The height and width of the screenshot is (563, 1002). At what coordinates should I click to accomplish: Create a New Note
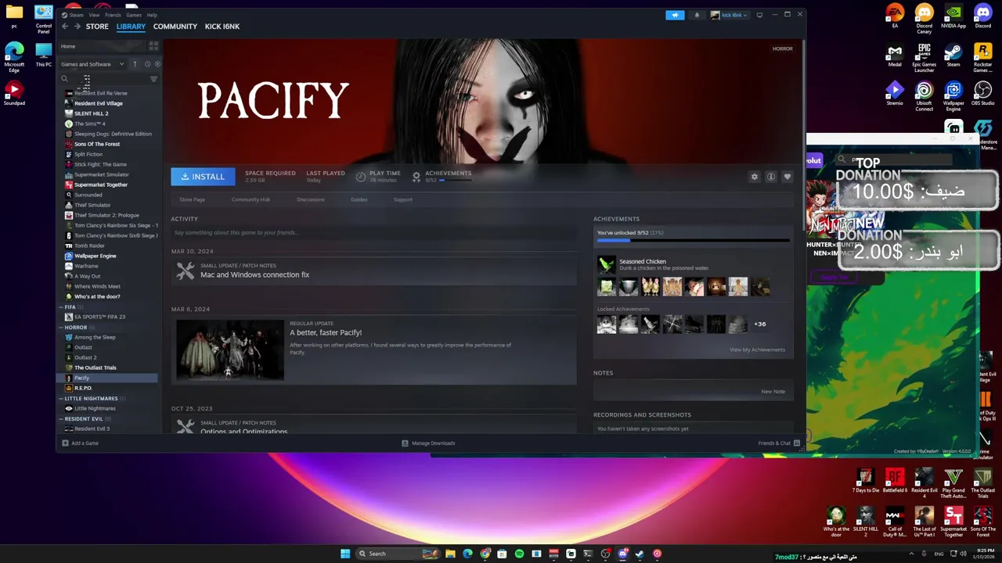point(773,392)
